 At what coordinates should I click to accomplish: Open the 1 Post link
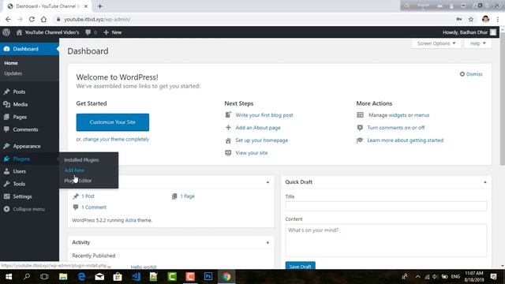pos(88,196)
